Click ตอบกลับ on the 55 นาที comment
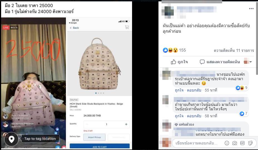 194,90
